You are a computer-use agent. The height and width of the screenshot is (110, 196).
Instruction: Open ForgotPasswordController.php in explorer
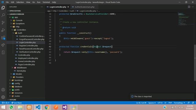pos(26,39)
